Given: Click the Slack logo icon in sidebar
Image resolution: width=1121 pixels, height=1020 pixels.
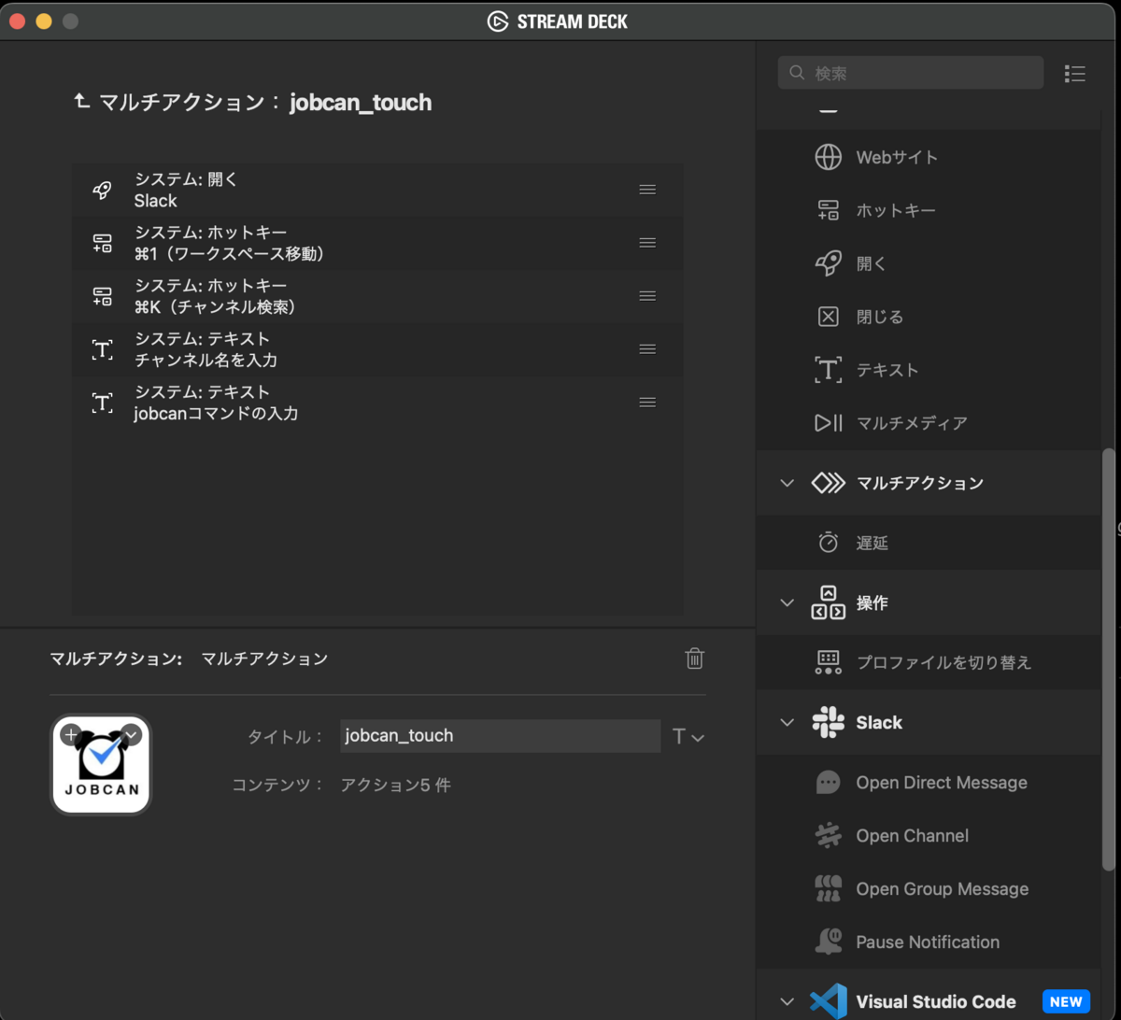Looking at the screenshot, I should coord(829,722).
